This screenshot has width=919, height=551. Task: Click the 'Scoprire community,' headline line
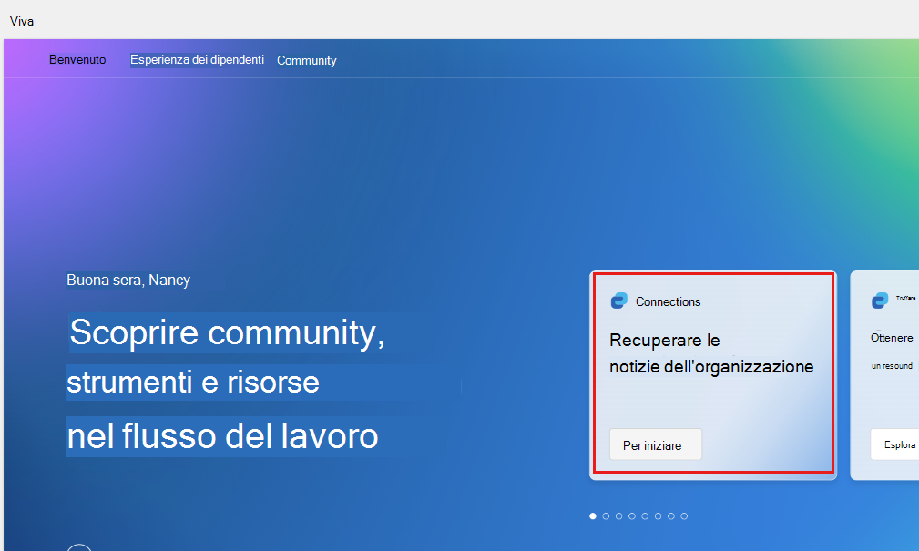[228, 333]
